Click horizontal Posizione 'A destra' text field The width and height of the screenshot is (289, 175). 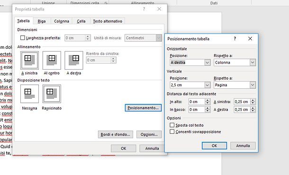coord(187,63)
